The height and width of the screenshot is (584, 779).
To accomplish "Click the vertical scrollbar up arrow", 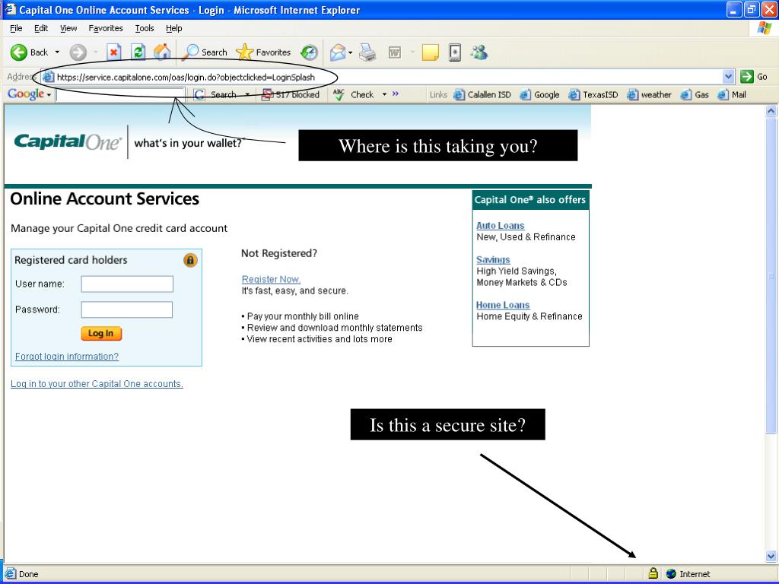I will coord(771,111).
